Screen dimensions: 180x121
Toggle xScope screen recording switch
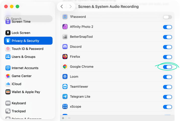[x=168, y=107]
